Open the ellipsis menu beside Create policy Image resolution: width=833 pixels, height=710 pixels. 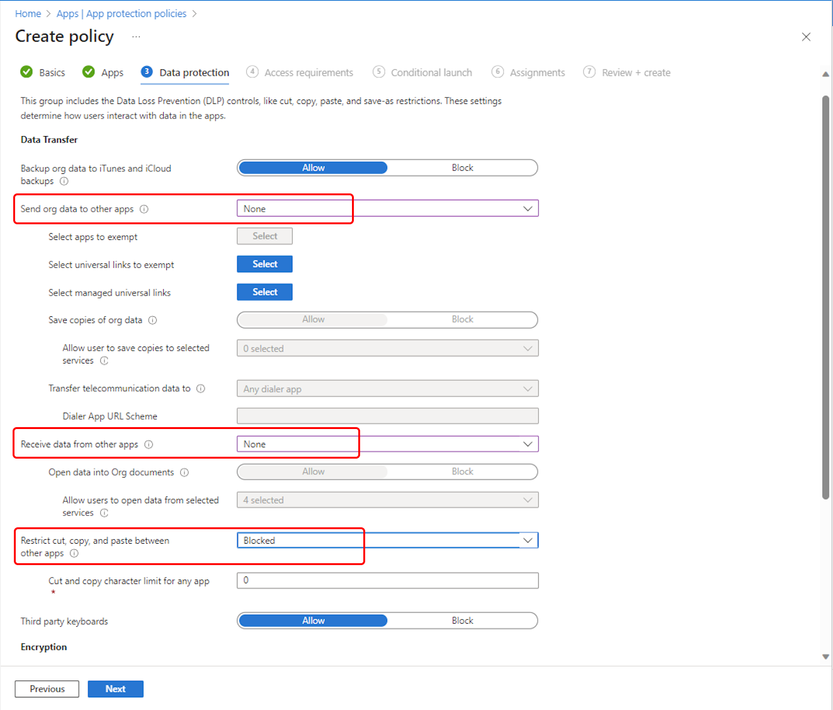136,37
